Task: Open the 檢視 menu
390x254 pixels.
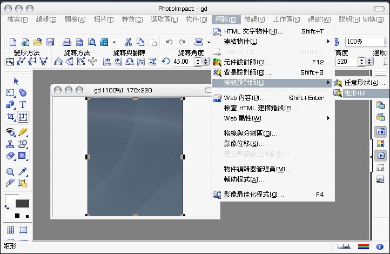Action: (254, 19)
